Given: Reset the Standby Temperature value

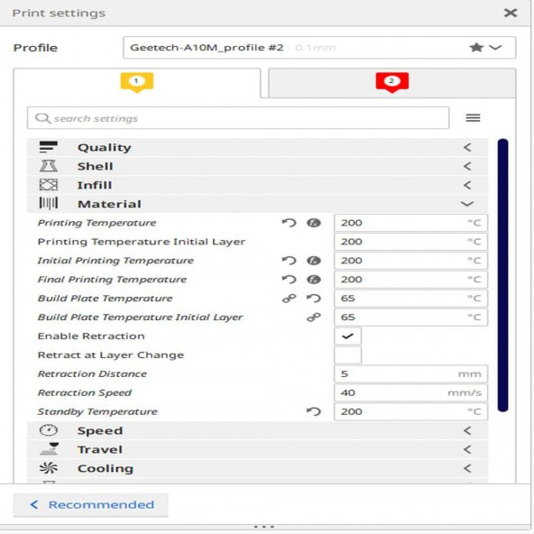Looking at the screenshot, I should click(314, 411).
